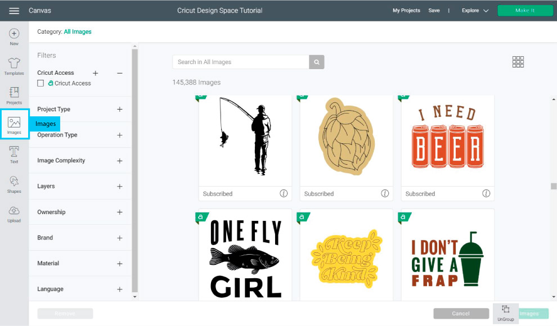Expand the Layers filter
The height and width of the screenshot is (326, 557).
tap(120, 186)
